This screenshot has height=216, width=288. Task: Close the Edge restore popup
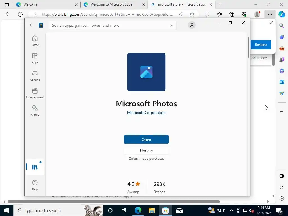271,23
